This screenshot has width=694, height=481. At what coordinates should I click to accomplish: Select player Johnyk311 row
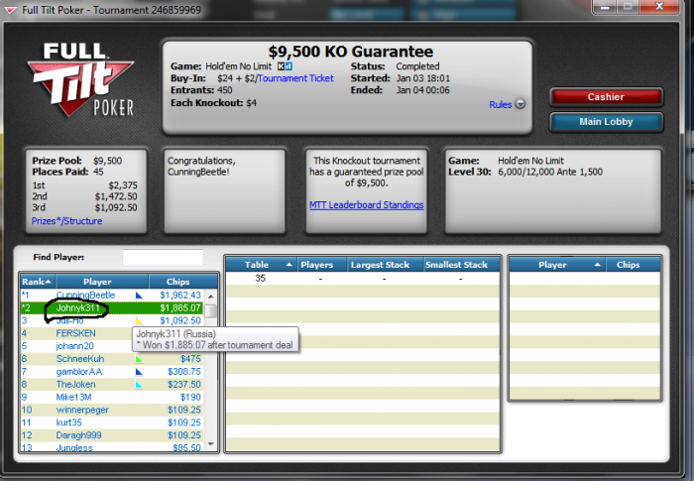tap(111, 307)
